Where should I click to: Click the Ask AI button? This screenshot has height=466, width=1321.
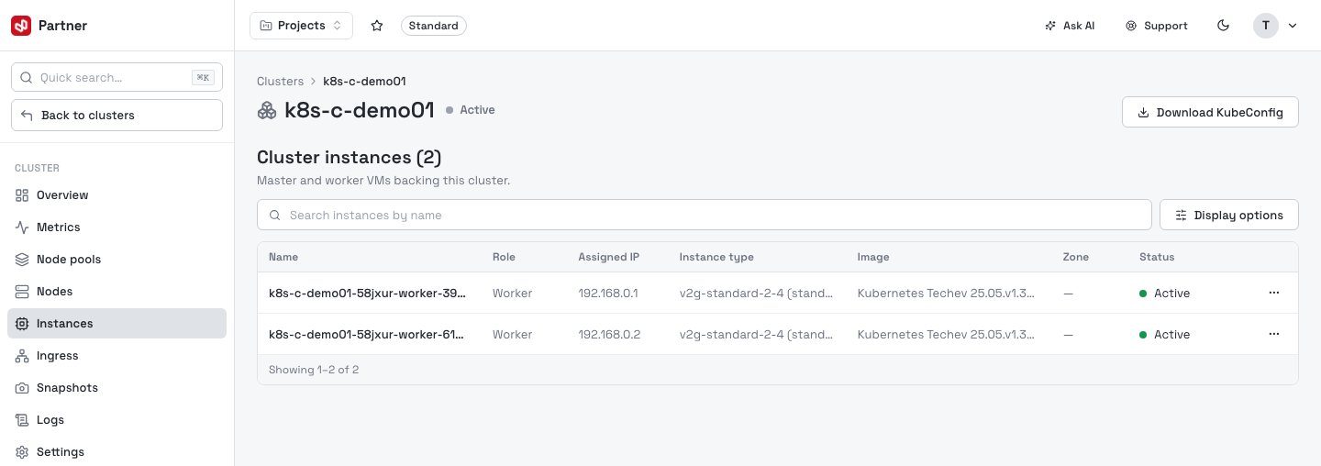(1070, 26)
